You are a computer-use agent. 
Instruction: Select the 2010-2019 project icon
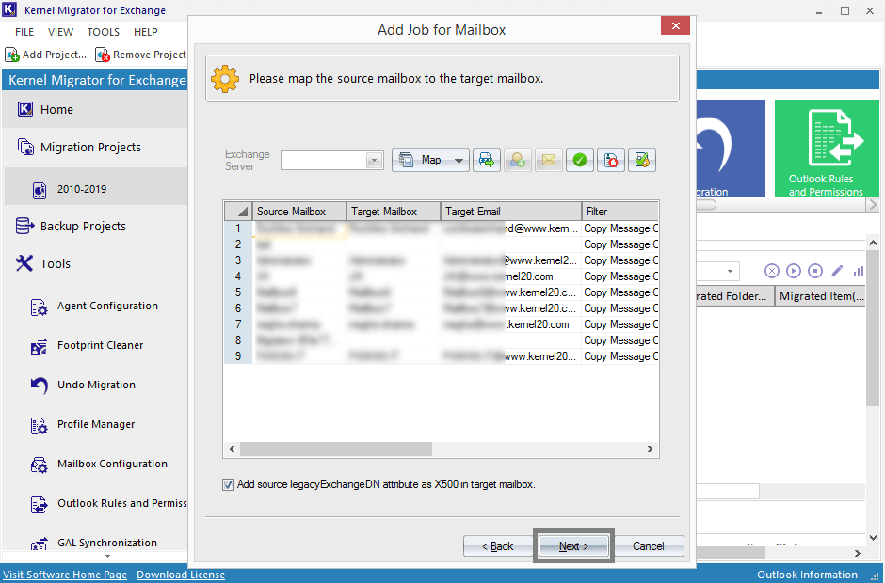click(40, 190)
